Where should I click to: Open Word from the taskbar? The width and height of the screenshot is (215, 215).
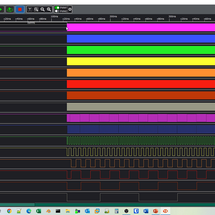point(145,211)
